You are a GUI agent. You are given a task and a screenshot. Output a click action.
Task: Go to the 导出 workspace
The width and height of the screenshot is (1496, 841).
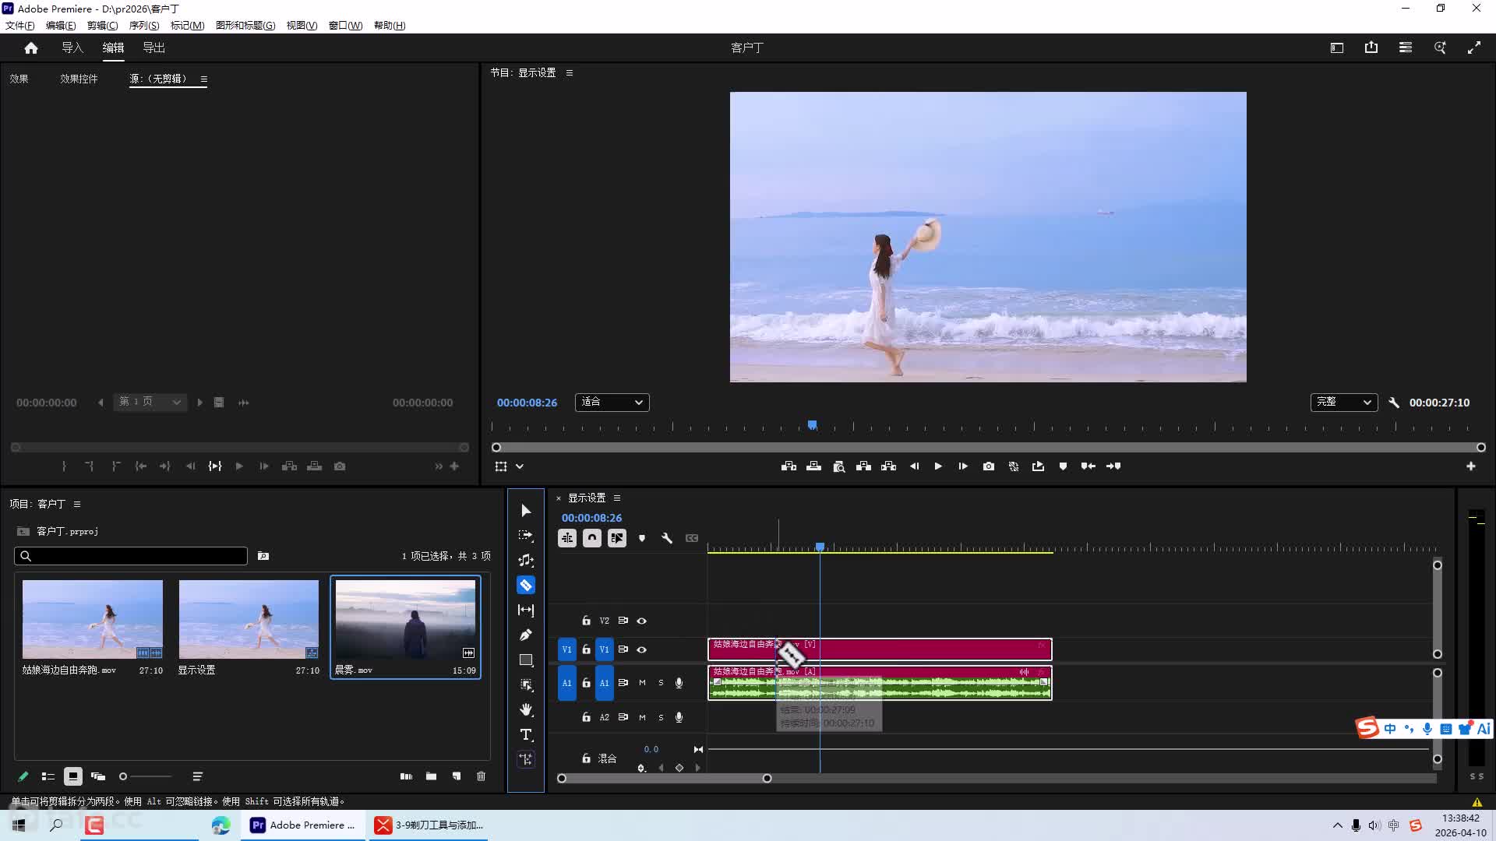tap(154, 48)
